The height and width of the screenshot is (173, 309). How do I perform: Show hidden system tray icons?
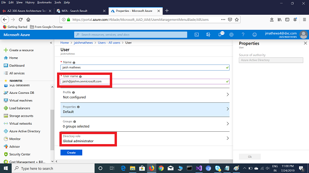(244, 168)
